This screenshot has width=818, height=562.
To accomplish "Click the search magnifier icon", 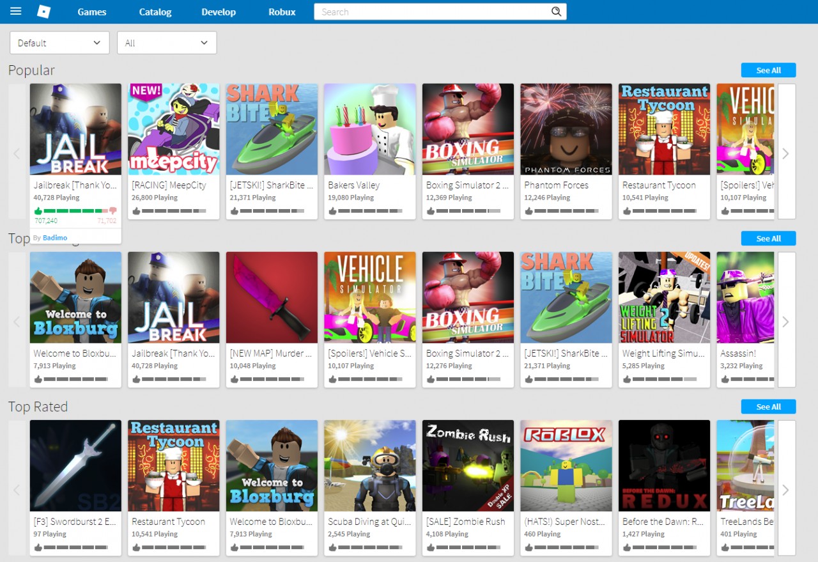I will coord(556,12).
